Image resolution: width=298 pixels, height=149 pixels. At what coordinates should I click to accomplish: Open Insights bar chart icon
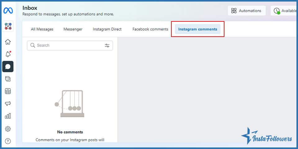(x=8, y=116)
